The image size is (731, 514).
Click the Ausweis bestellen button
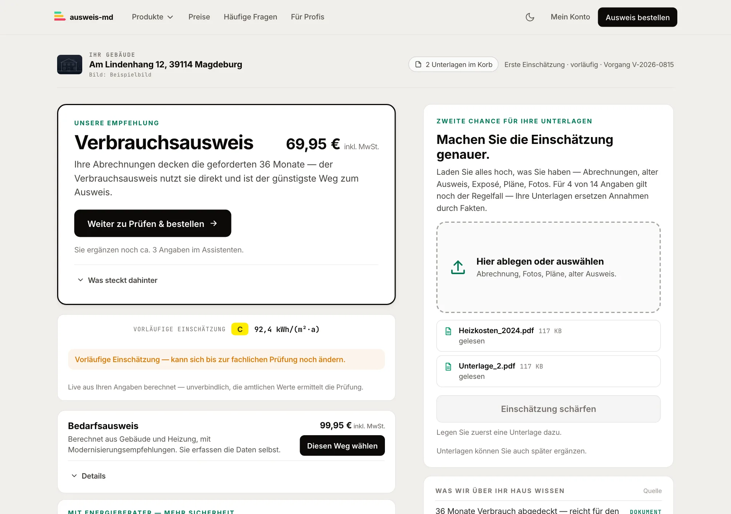point(637,17)
